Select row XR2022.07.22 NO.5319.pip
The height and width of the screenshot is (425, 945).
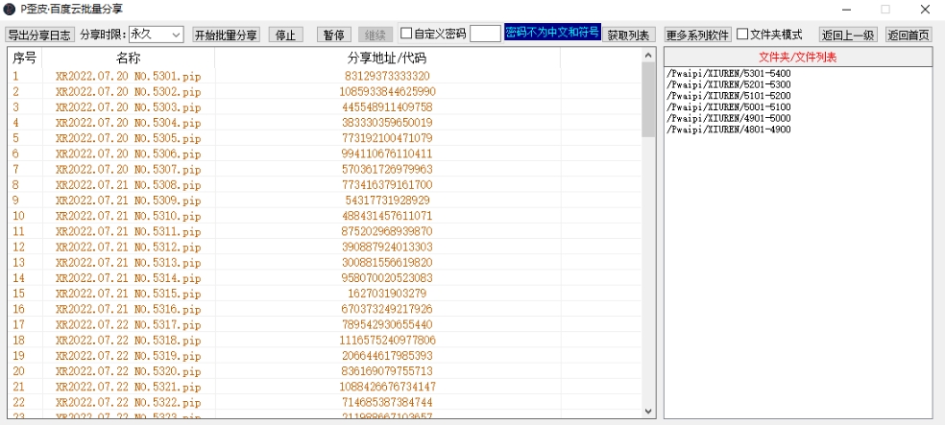click(325, 355)
